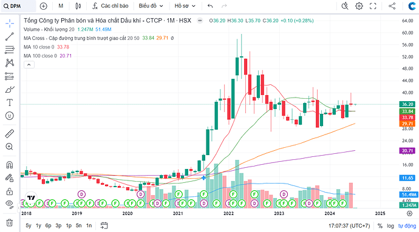This screenshot has height=232, width=419.
Task: Click the blue 51.49M volume label
Action: coord(408,194)
